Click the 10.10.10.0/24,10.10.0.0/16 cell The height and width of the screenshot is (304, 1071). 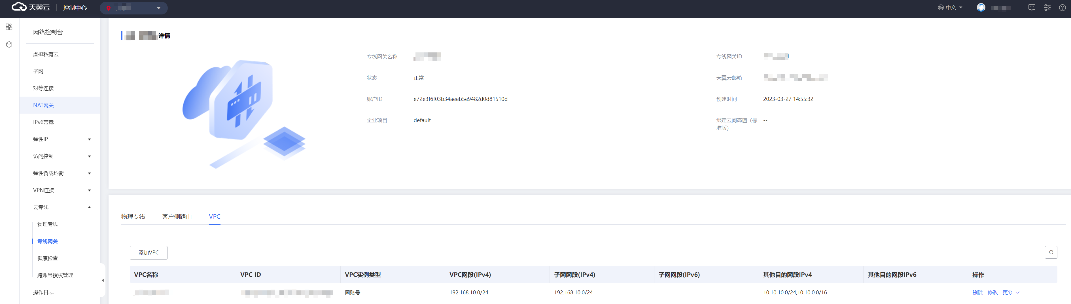point(795,293)
